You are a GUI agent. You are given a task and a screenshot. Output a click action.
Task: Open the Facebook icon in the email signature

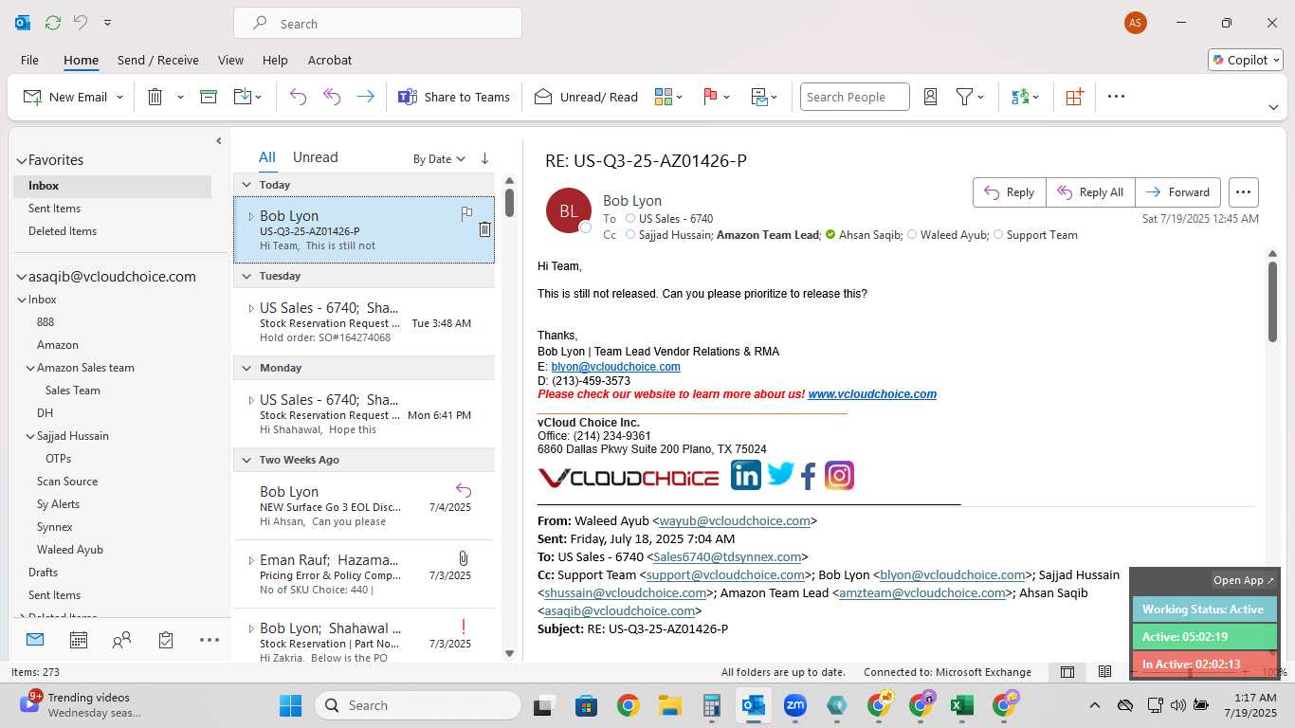point(809,475)
